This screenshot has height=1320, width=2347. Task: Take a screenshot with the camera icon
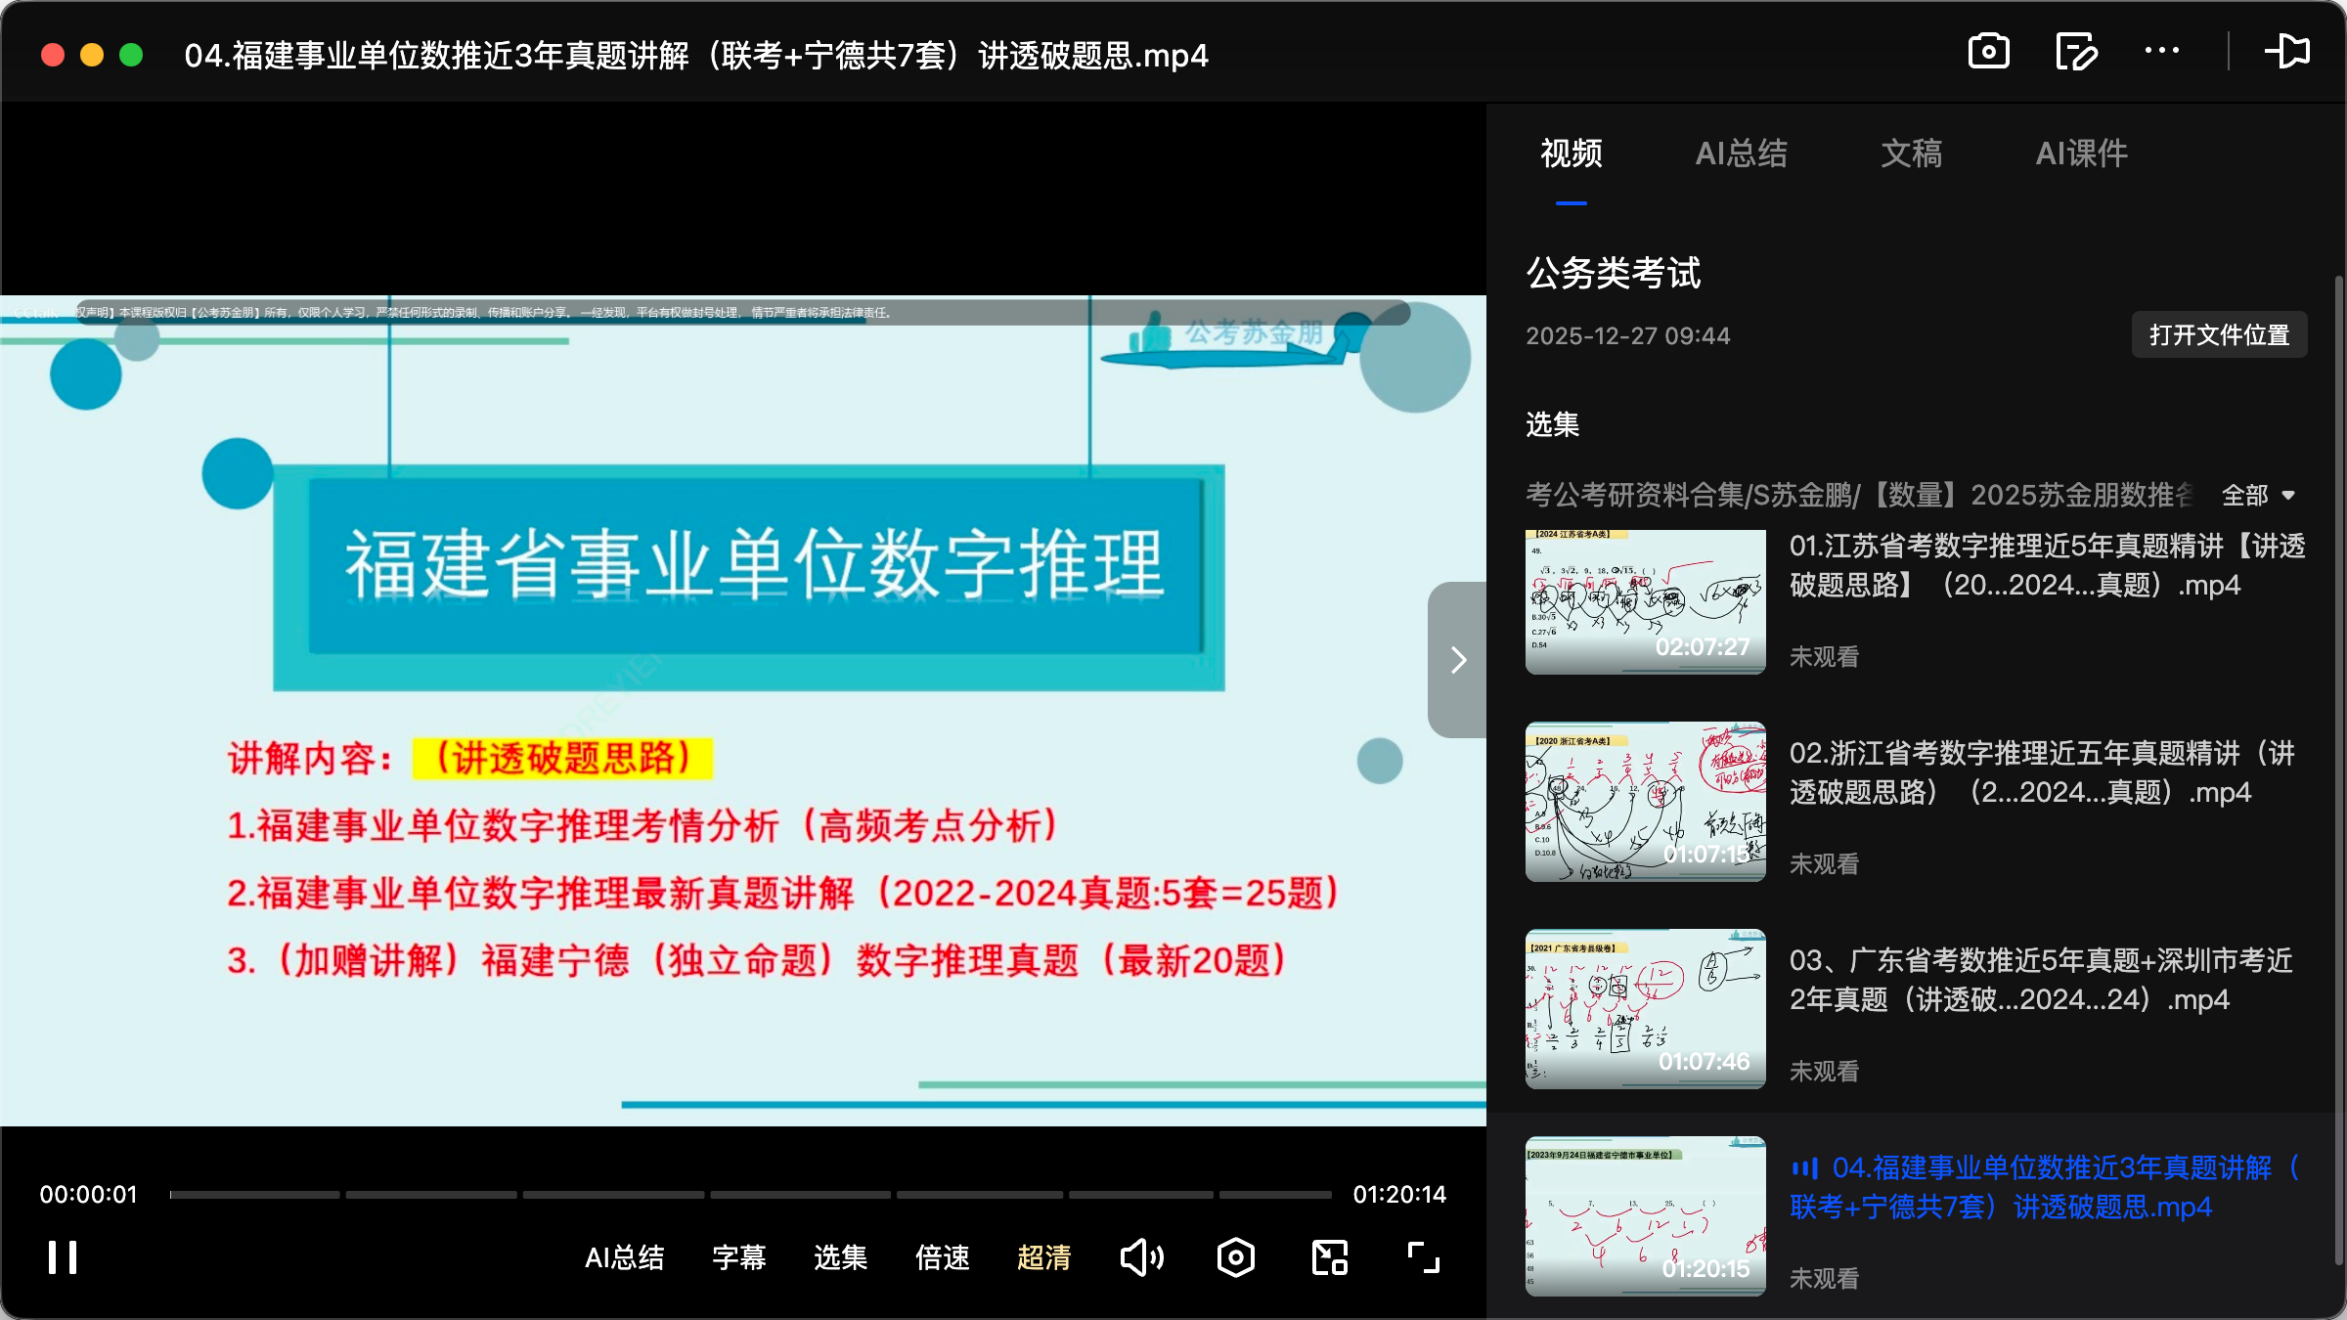tap(1990, 51)
